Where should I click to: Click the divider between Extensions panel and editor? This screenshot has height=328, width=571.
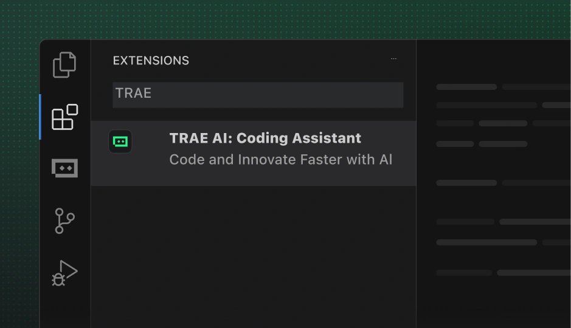coord(416,183)
